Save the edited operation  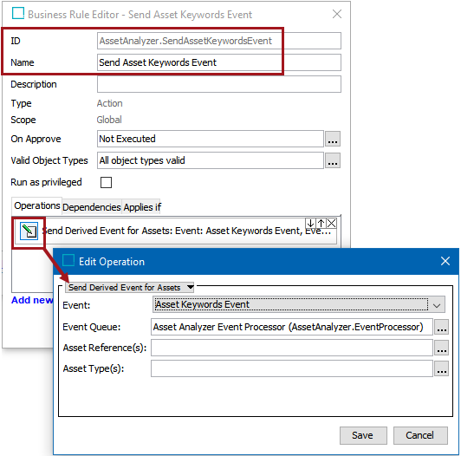[363, 435]
